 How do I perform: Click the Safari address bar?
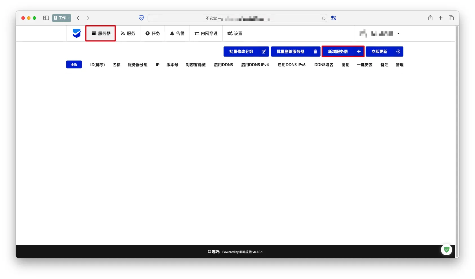click(237, 18)
